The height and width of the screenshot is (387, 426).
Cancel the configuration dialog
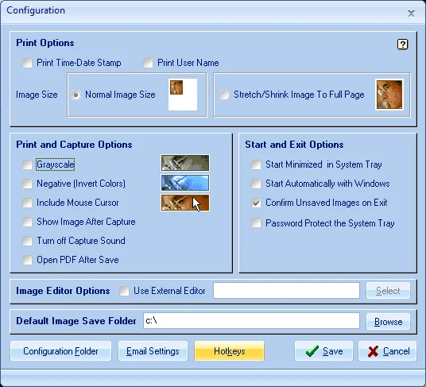pyautogui.click(x=387, y=351)
